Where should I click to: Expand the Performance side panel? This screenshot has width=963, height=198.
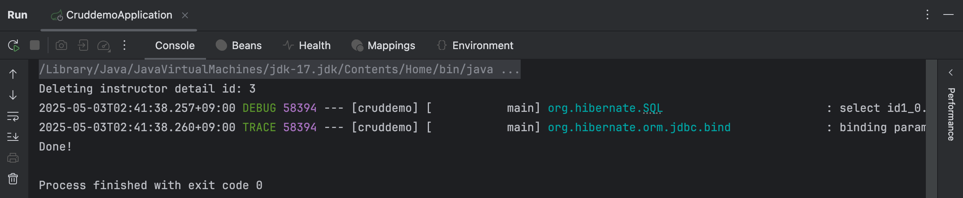tap(950, 72)
